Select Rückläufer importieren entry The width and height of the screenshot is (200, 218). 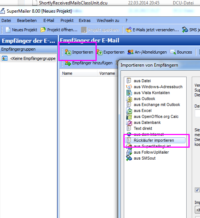(155, 140)
